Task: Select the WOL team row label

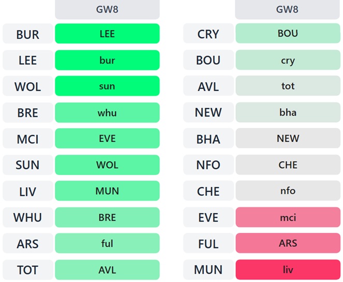Action: (x=27, y=86)
